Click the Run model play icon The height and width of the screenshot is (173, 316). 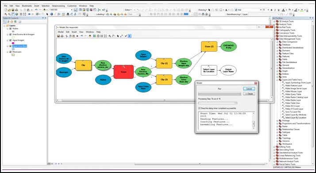[130, 36]
